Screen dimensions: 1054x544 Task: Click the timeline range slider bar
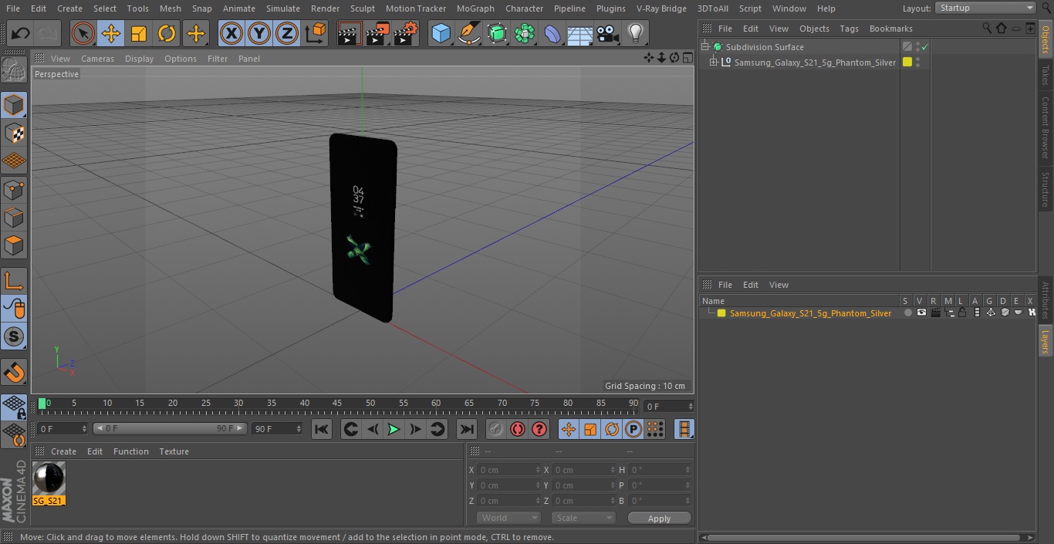[170, 428]
